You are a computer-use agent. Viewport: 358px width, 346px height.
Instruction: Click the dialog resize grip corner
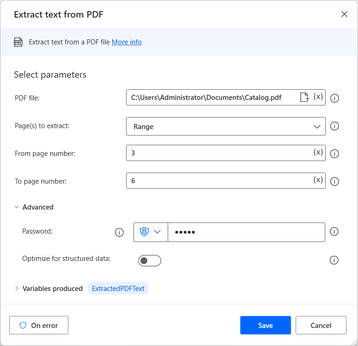354,342
